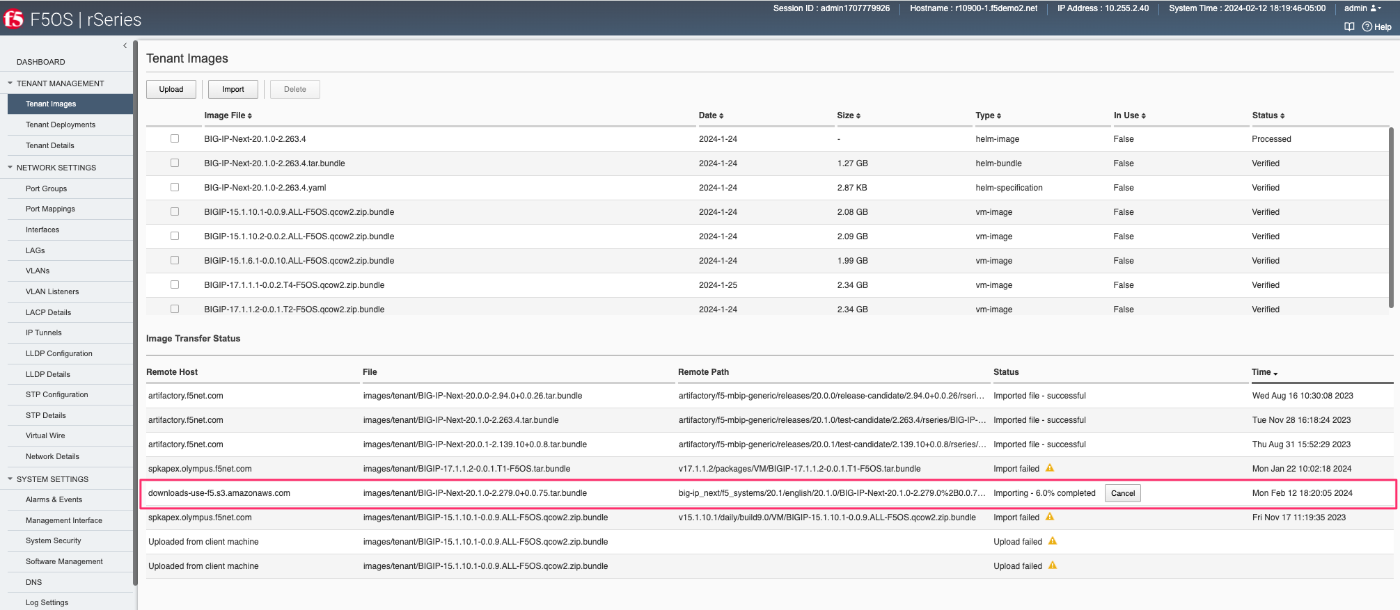Open Software Management
Image resolution: width=1400 pixels, height=610 pixels.
coord(64,561)
